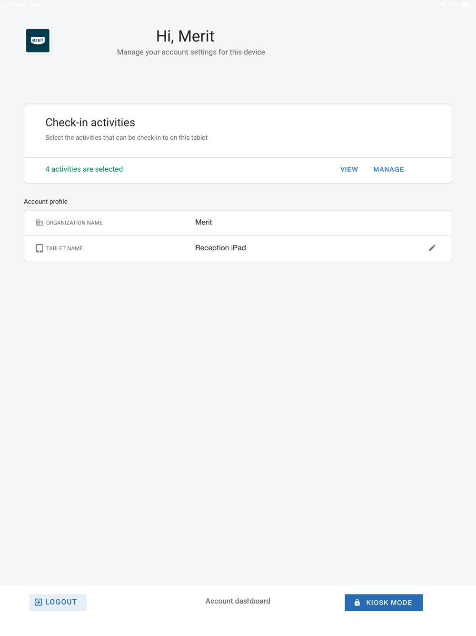
Task: Click the pencil edit icon for tablet name
Action: pyautogui.click(x=432, y=248)
